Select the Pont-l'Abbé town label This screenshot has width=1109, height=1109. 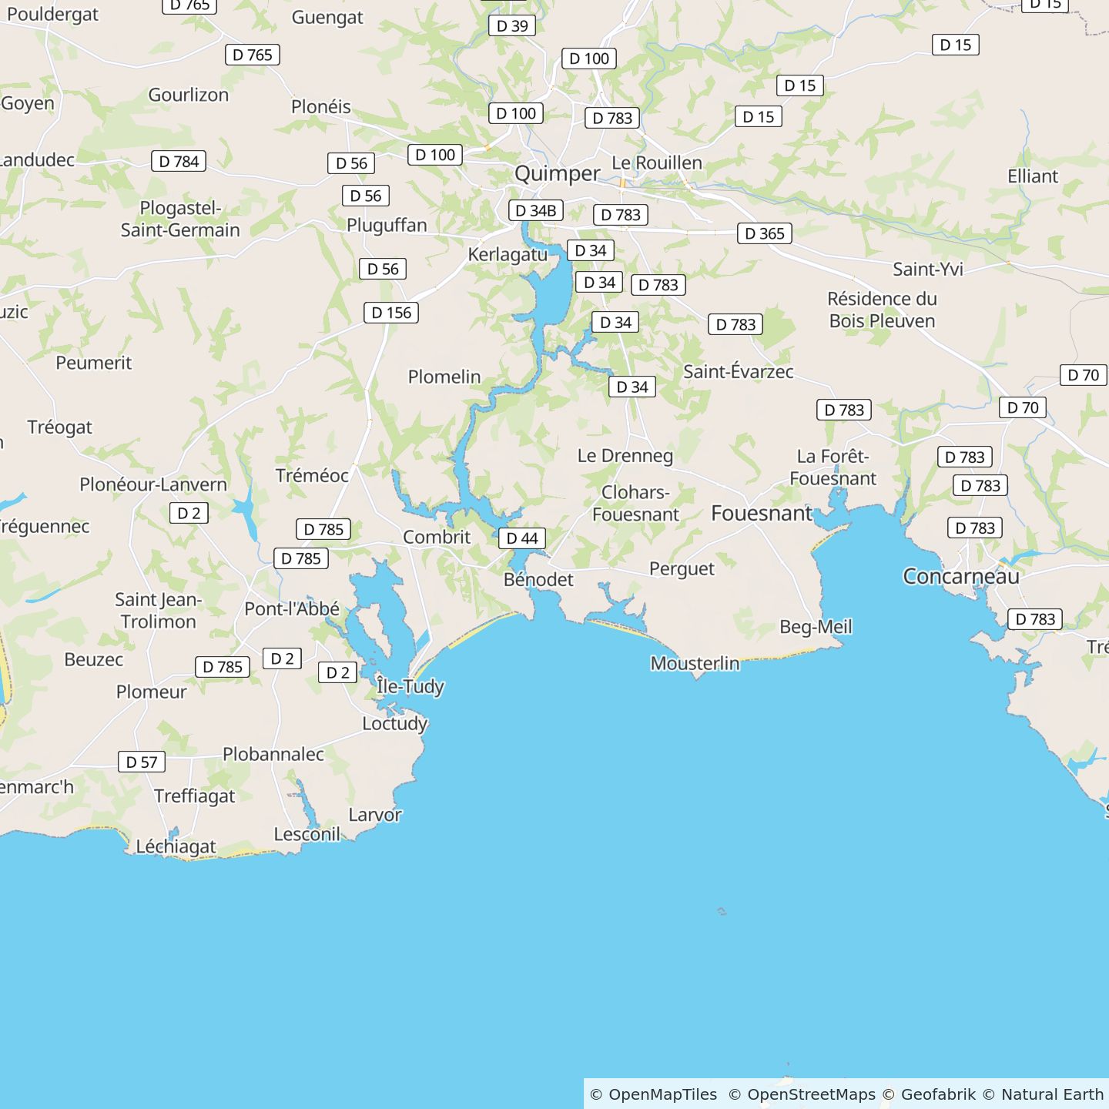[292, 608]
